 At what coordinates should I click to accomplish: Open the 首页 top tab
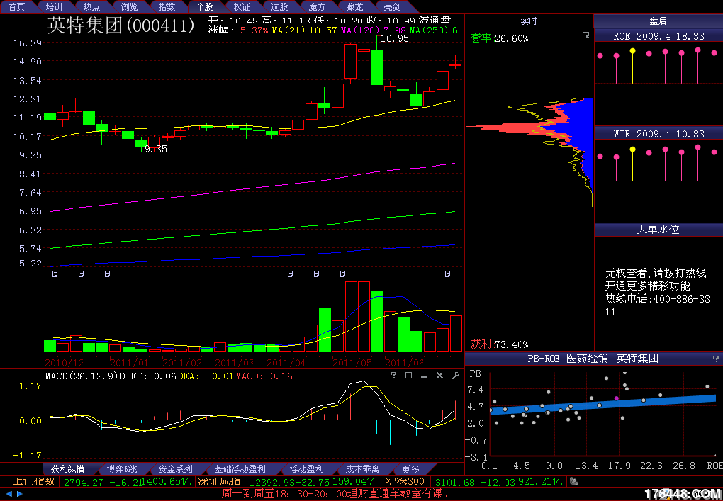[17, 6]
